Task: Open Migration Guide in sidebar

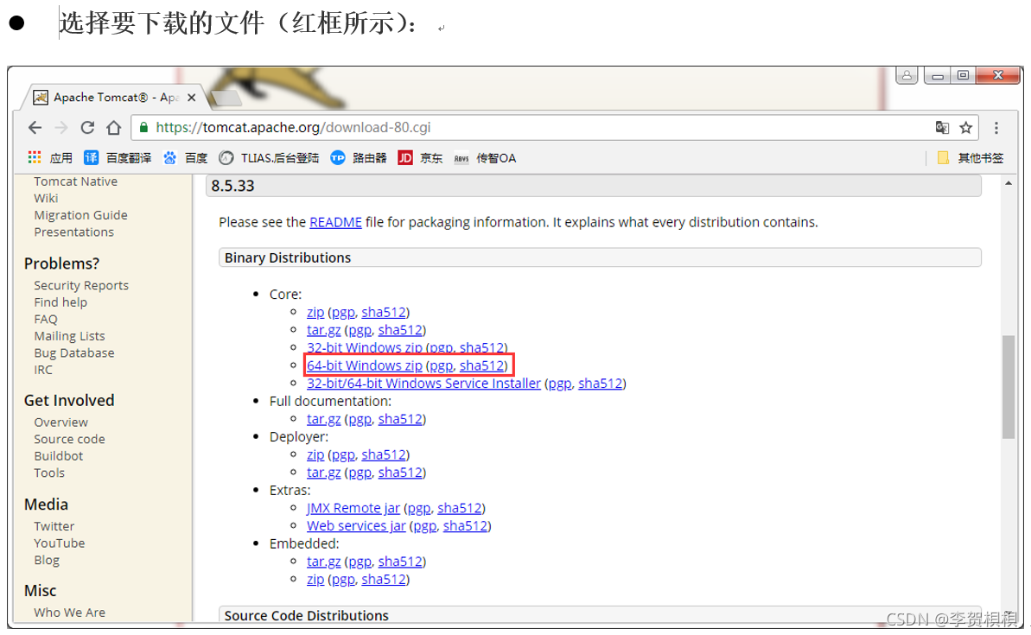Action: click(x=81, y=215)
